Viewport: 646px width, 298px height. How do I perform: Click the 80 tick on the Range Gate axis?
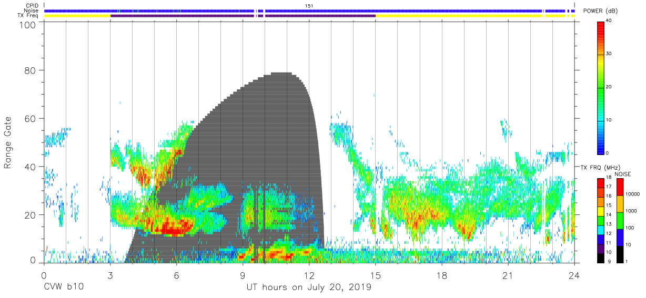point(31,70)
